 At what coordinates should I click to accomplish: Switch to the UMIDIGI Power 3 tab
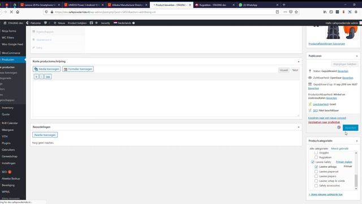coord(84,5)
